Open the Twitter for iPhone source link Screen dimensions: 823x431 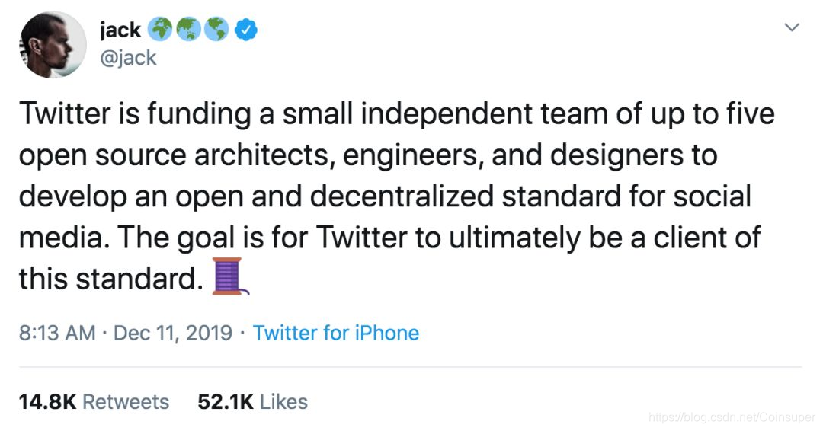(336, 333)
